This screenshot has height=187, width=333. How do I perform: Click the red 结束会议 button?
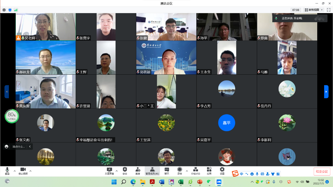click(x=322, y=172)
